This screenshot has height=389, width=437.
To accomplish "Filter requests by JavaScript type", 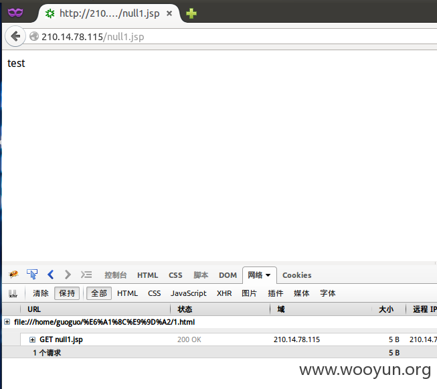I will pyautogui.click(x=189, y=293).
